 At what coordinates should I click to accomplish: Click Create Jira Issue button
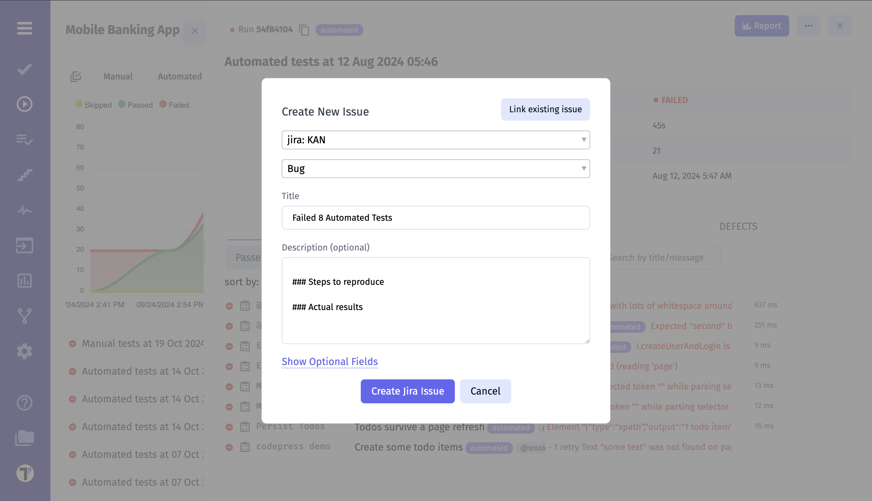click(x=407, y=391)
